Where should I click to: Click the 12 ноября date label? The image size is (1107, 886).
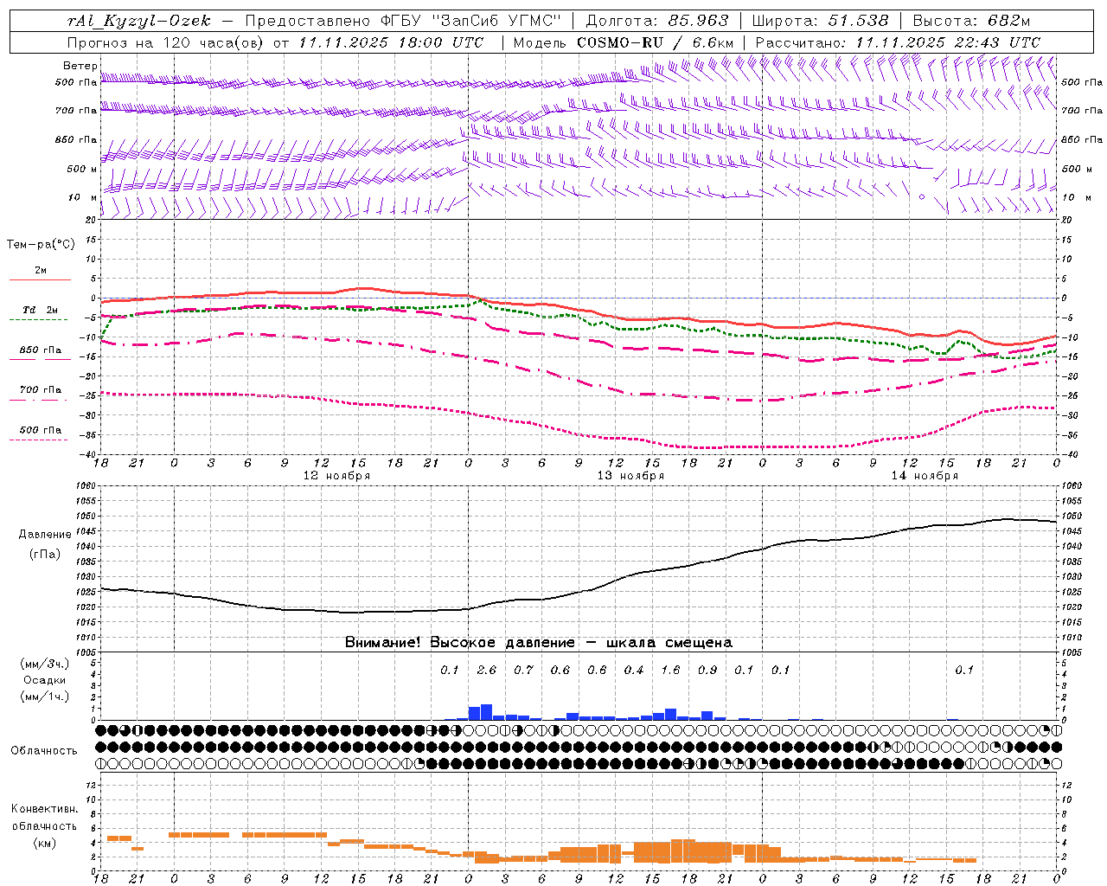(x=336, y=476)
